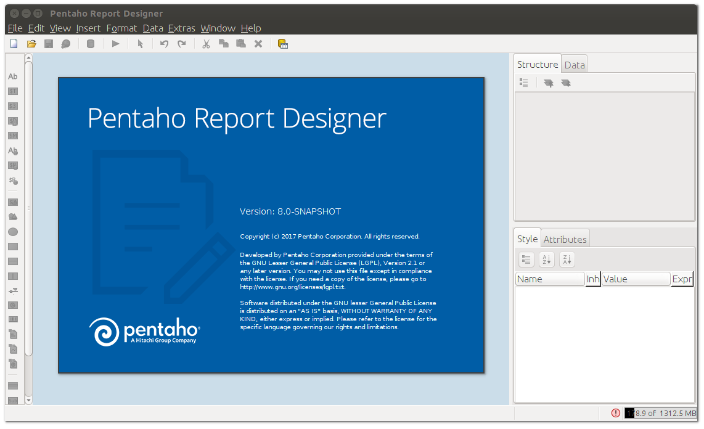Screen dimensions: 704x429
Task: Click the Name column header
Action: pyautogui.click(x=549, y=279)
